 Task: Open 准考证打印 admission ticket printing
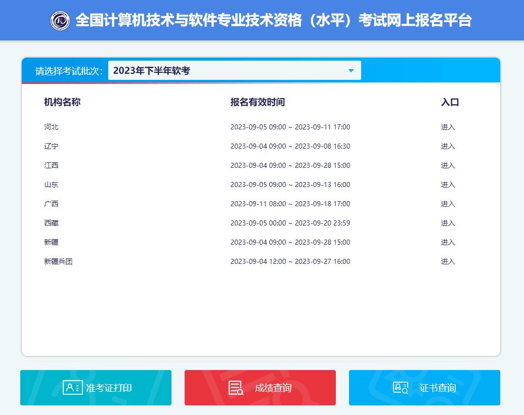(109, 388)
